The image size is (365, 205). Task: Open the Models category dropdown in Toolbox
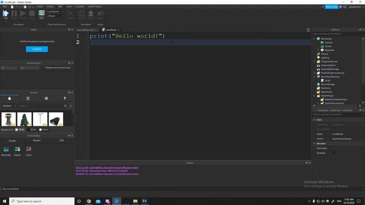click(9, 106)
